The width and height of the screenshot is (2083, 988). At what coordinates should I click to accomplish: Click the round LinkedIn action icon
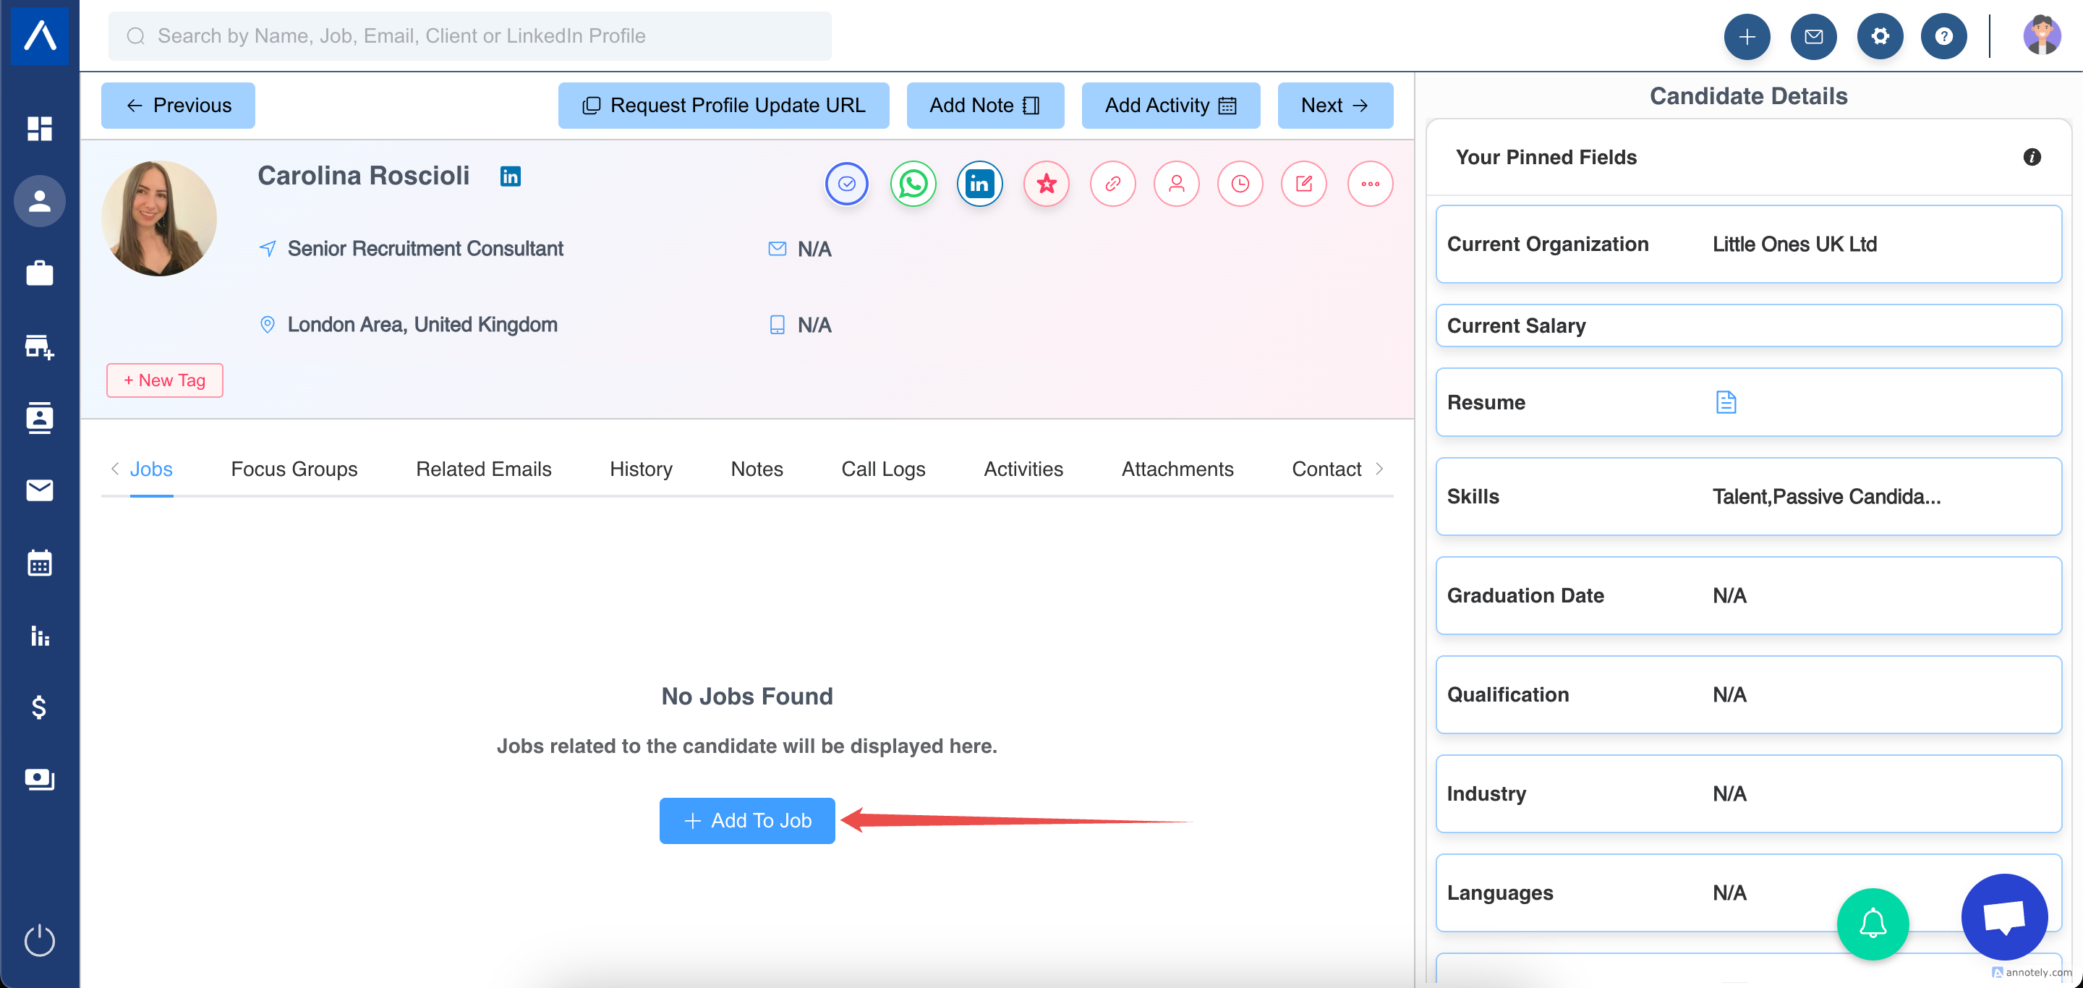pyautogui.click(x=979, y=184)
